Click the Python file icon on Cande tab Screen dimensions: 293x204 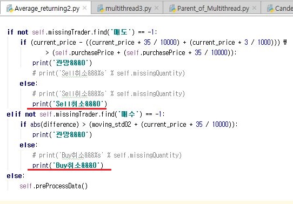[x=270, y=9]
